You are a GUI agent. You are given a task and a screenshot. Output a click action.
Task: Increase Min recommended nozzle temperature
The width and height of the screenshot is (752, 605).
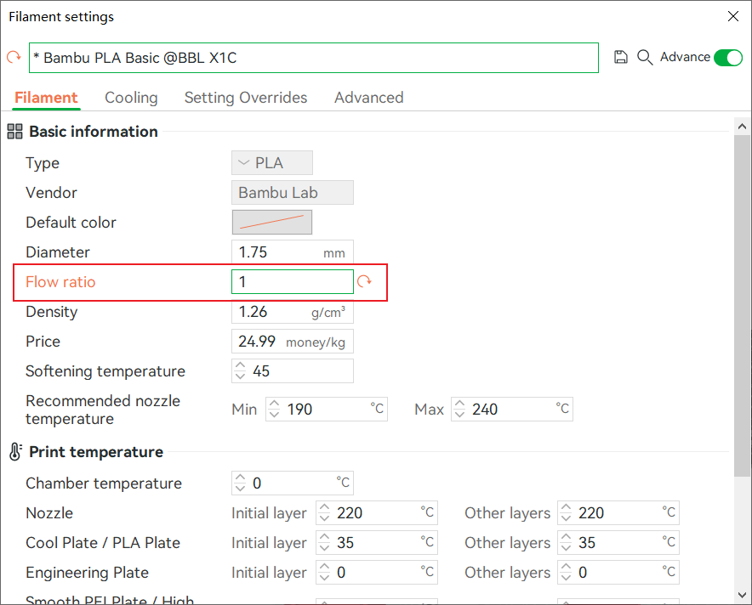pos(274,404)
